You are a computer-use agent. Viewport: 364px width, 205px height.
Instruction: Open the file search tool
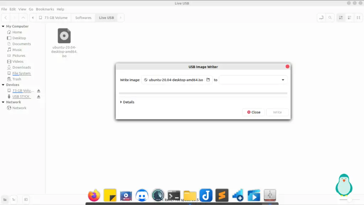point(330,18)
